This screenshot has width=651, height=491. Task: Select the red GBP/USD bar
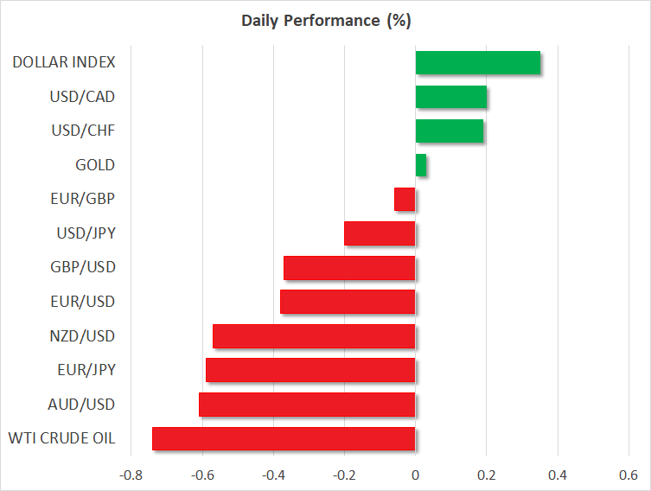pyautogui.click(x=349, y=268)
